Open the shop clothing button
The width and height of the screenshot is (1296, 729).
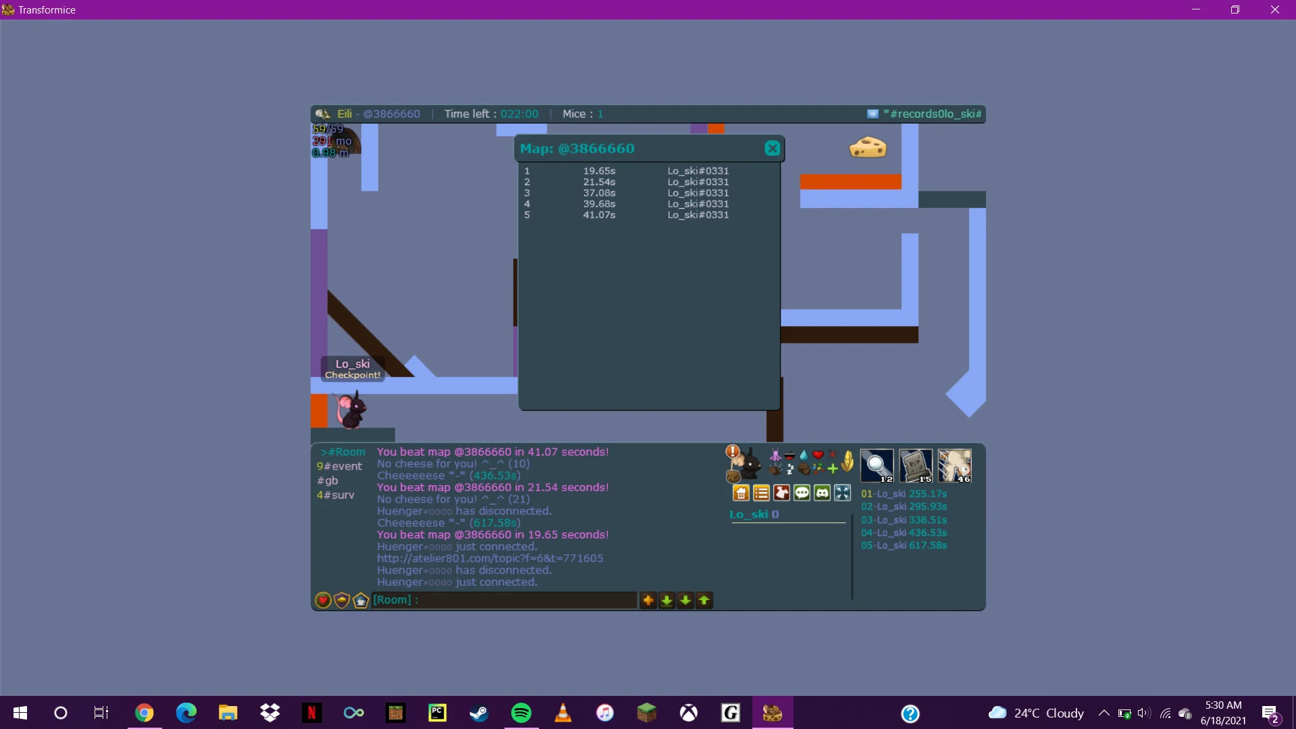click(x=781, y=493)
